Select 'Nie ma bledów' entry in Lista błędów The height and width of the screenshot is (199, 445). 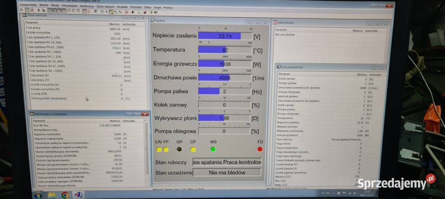click(285, 35)
